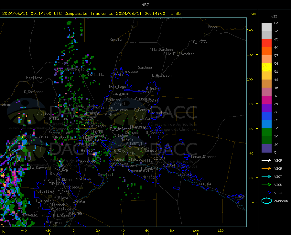Select the magenta 42 dBZ color swatch

click(266, 100)
